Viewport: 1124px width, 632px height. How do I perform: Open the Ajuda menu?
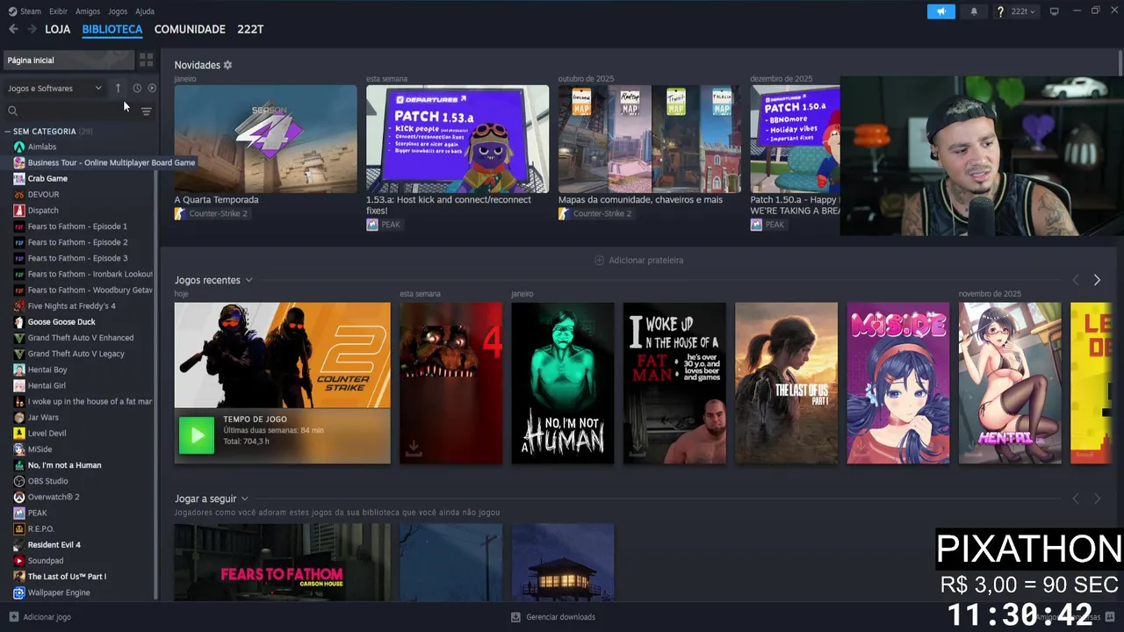pos(145,11)
